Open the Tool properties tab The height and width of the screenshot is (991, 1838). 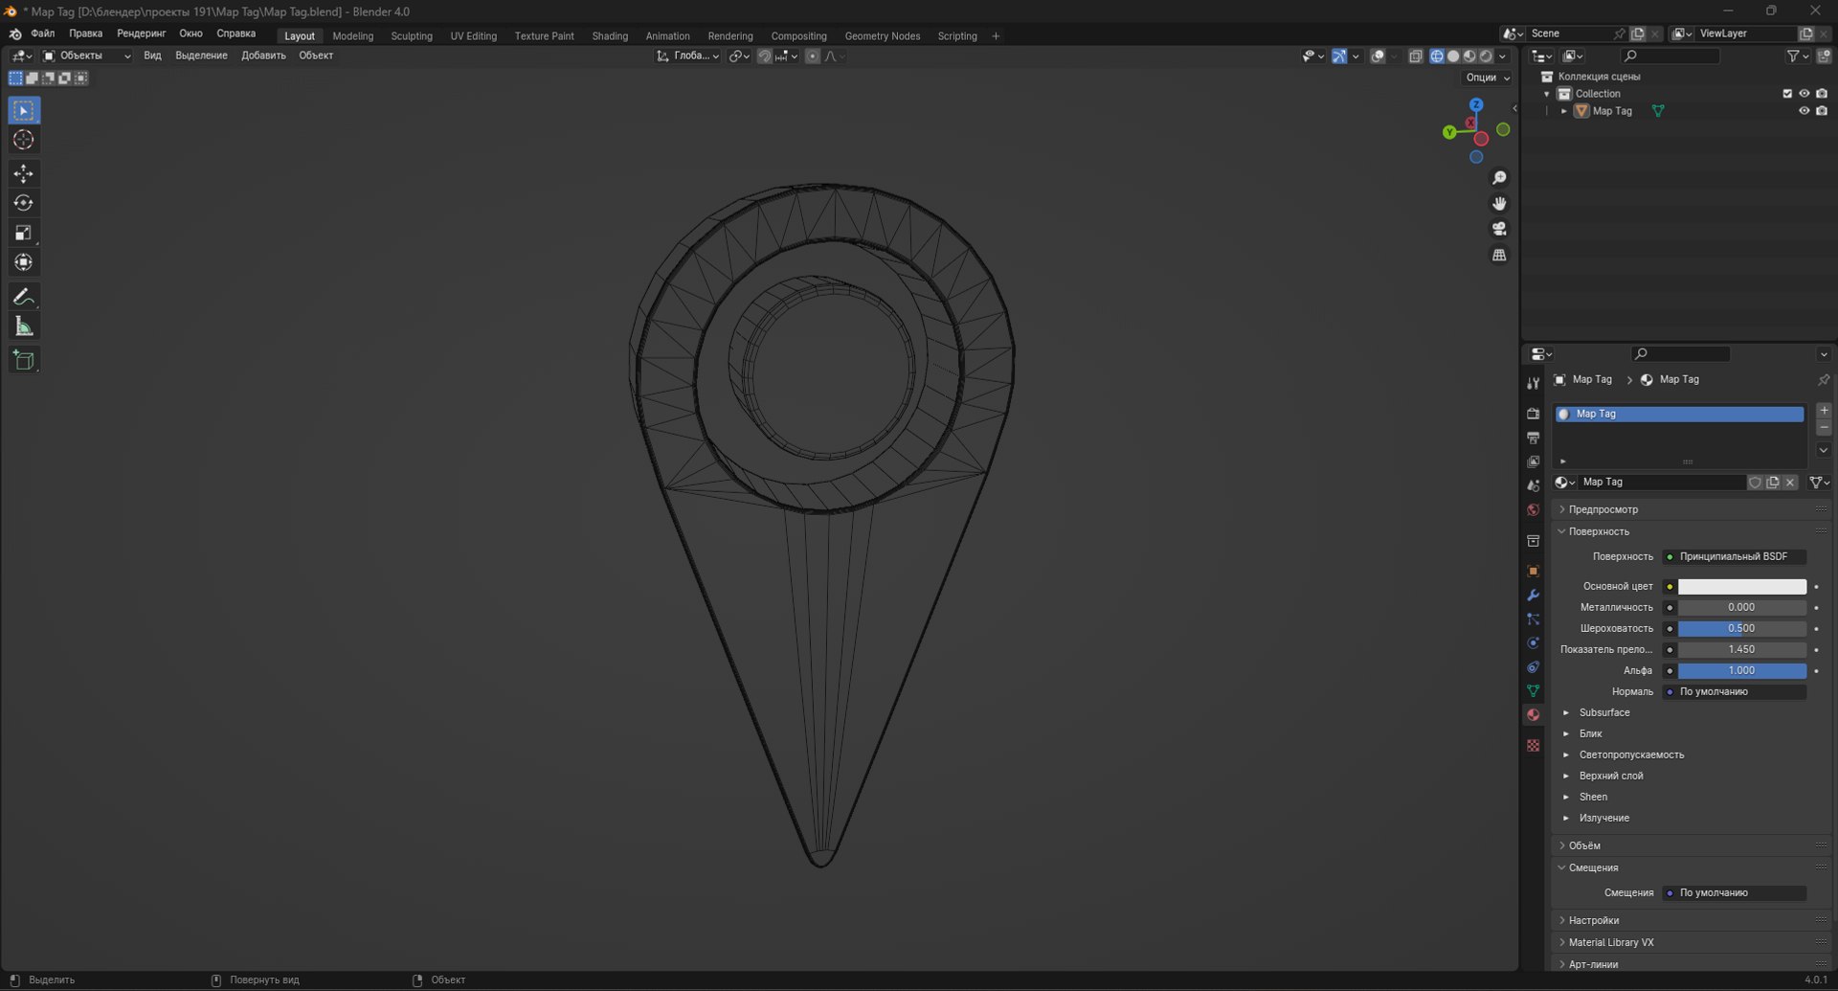click(x=1533, y=383)
